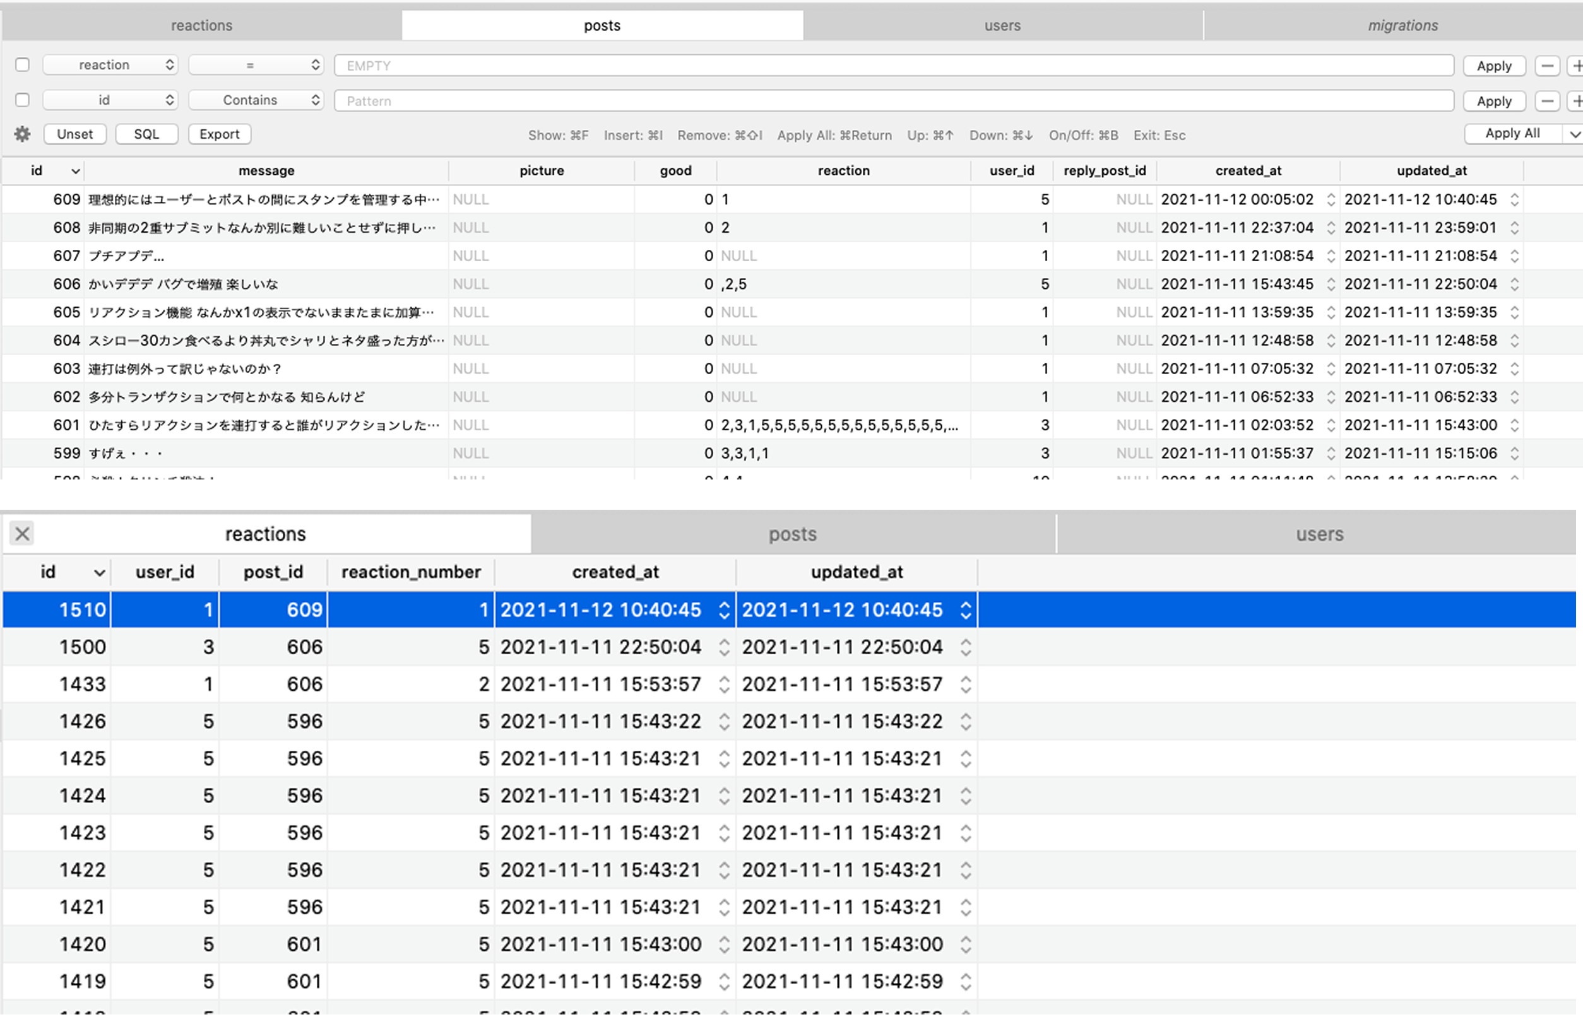Click updated_at stepper for post 609

point(1514,199)
